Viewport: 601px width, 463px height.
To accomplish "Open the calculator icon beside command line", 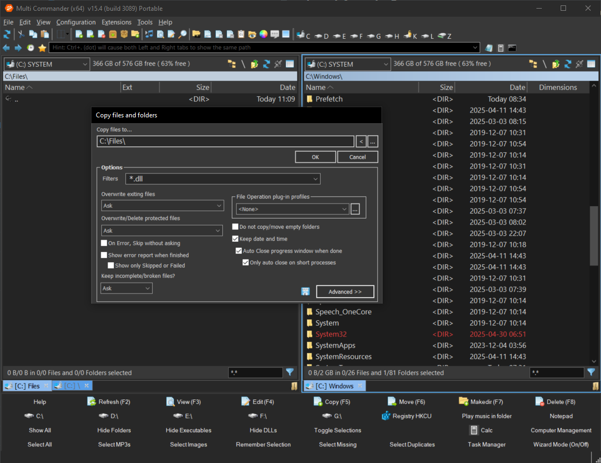I will tap(500, 47).
